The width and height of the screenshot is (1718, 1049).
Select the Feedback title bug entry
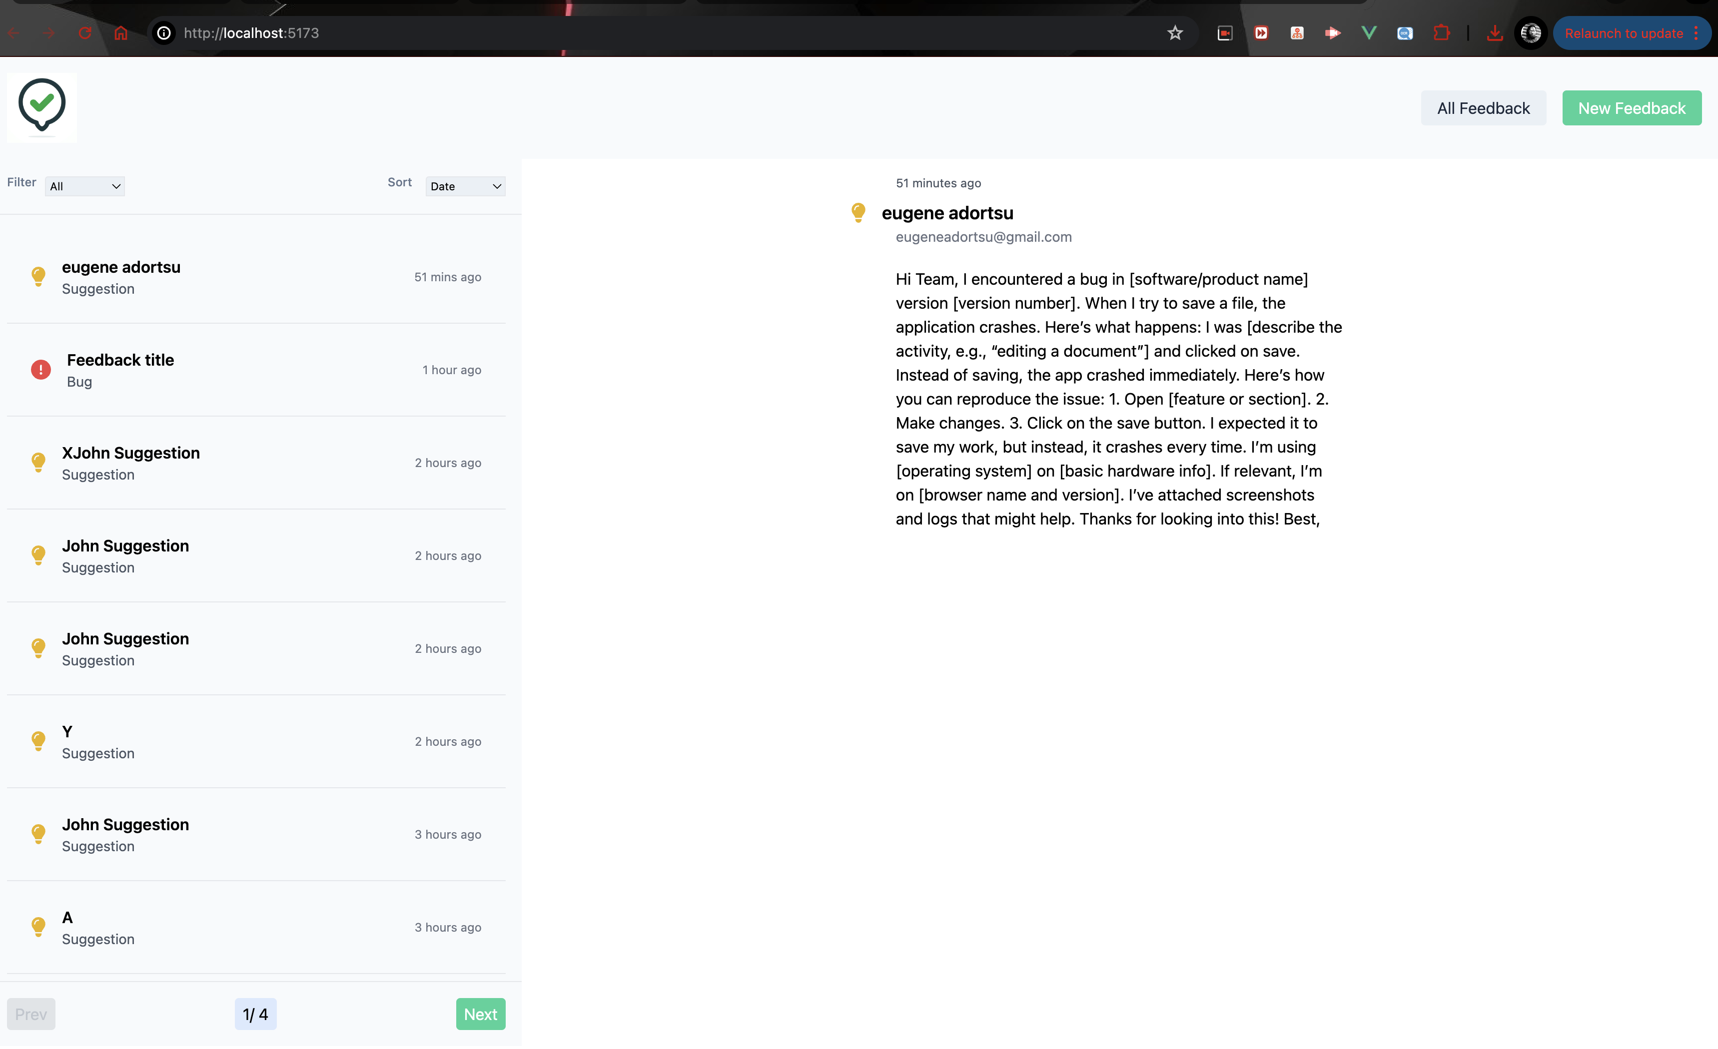256,370
